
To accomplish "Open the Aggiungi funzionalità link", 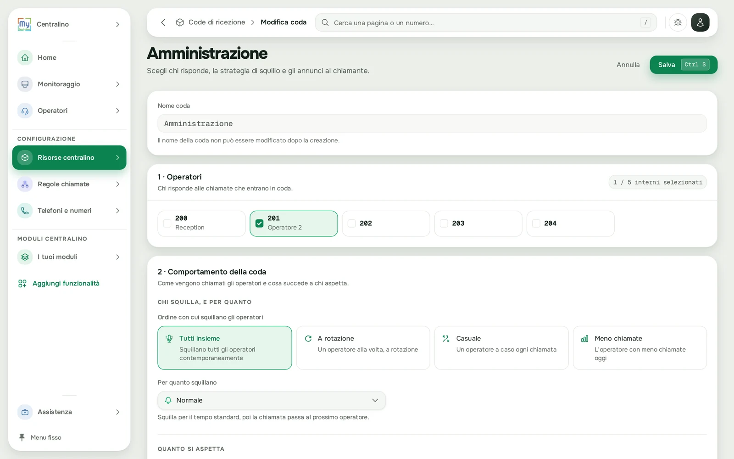I will tap(66, 284).
